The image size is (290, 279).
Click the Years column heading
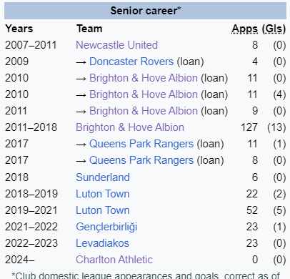click(x=19, y=29)
